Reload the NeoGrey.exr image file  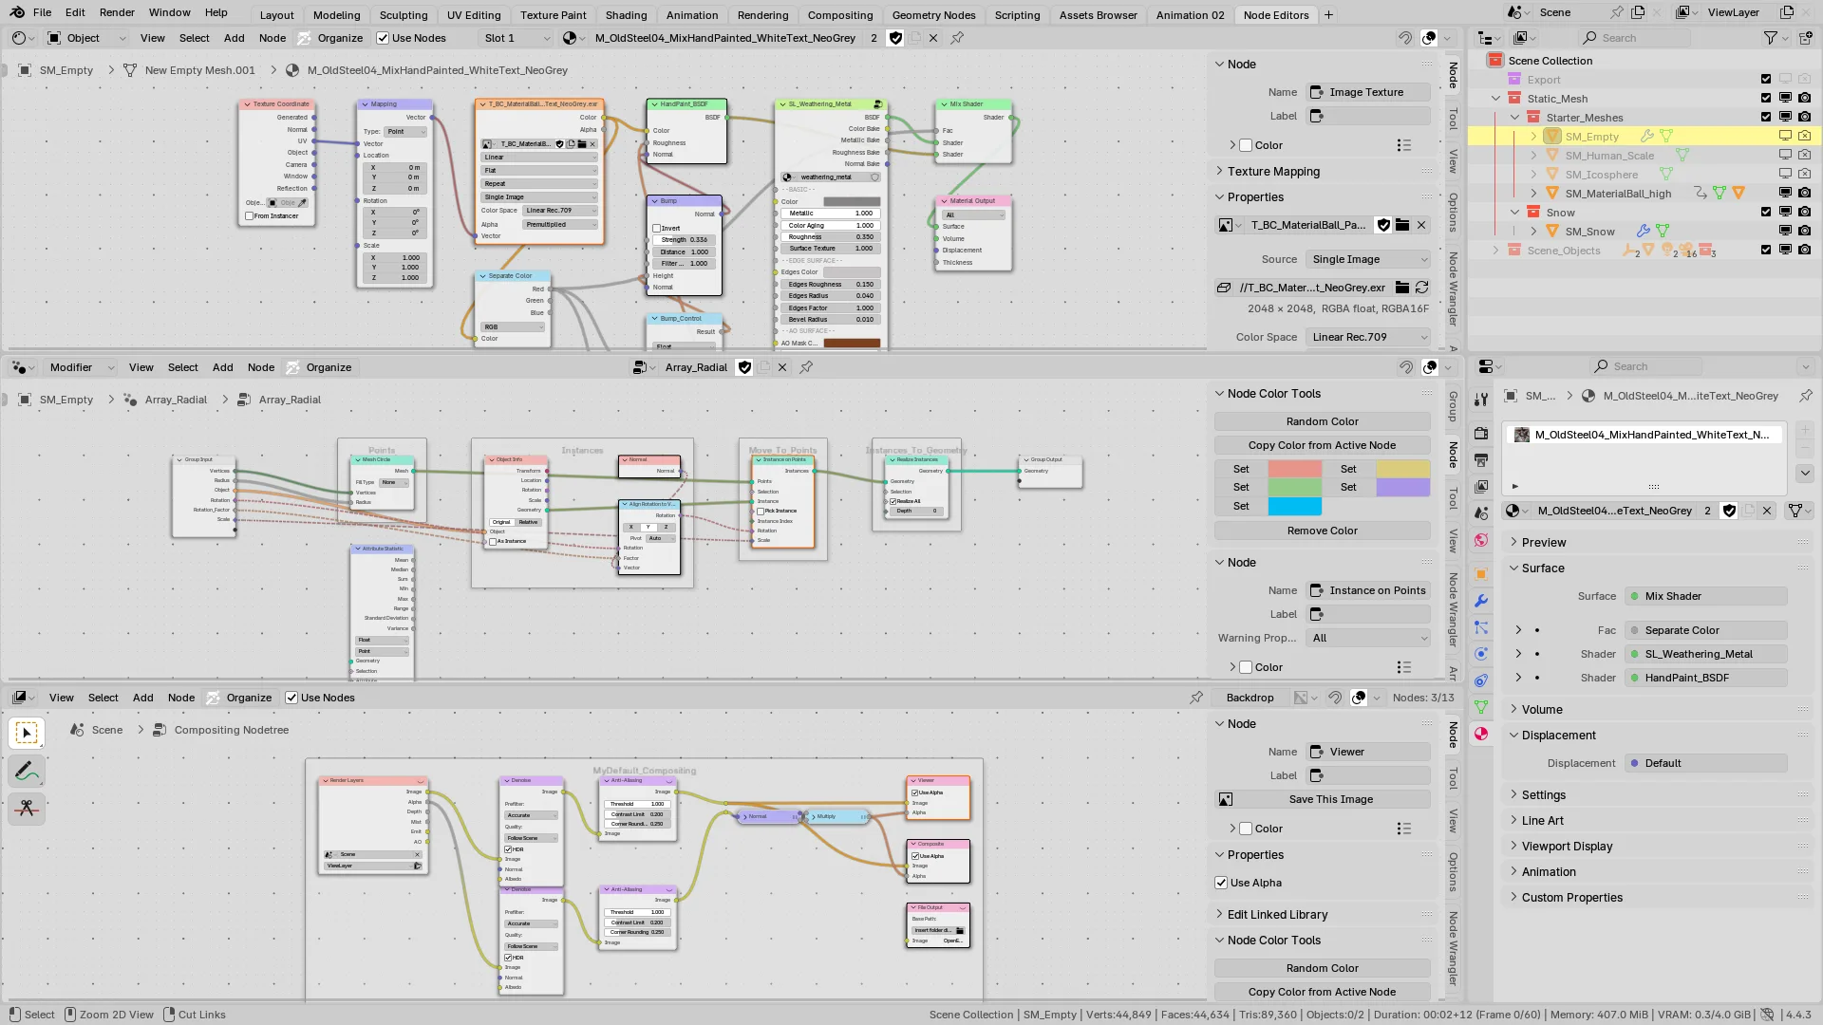1421,288
